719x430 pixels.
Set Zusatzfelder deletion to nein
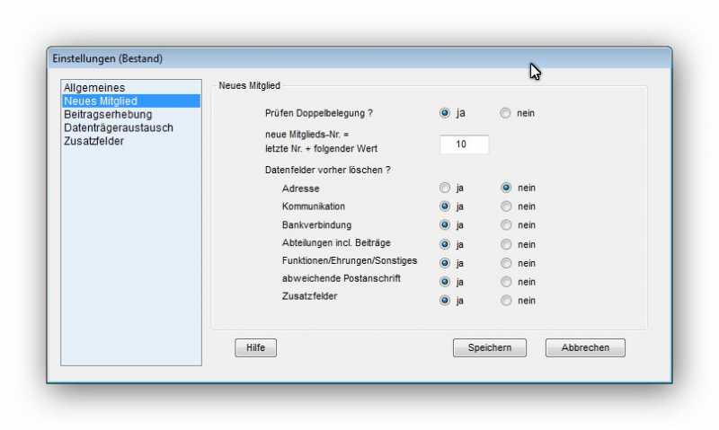pos(506,301)
